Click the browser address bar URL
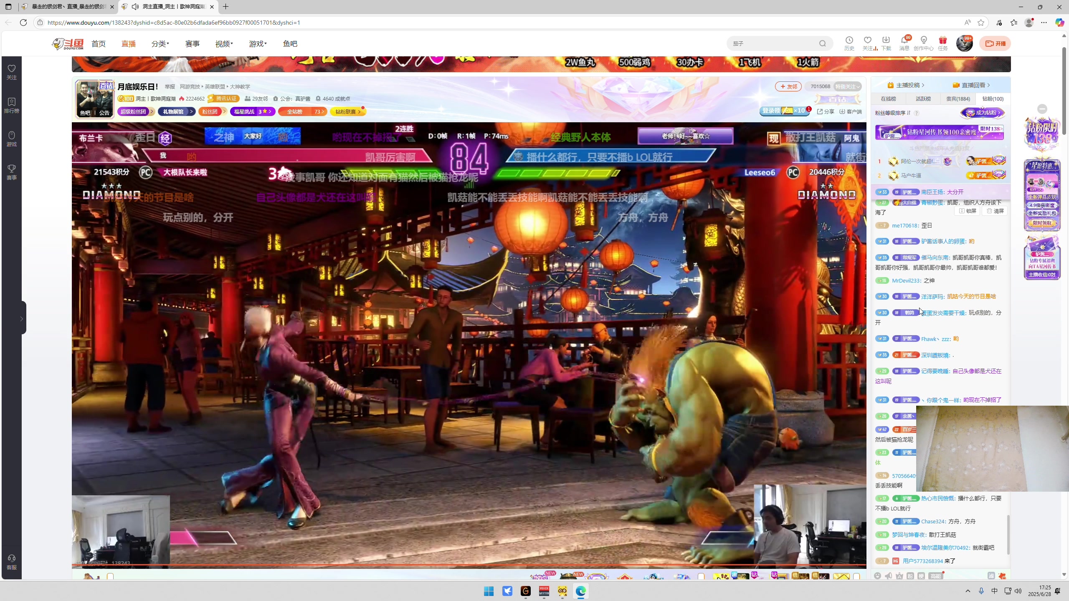Viewport: 1069px width, 601px height. pos(174,23)
